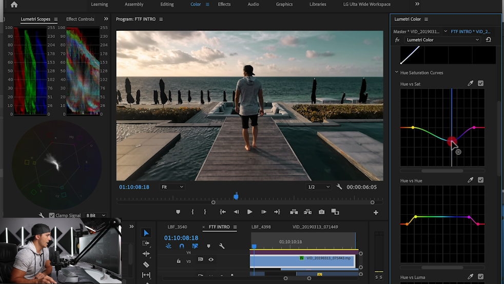Open the Fit zoom level dropdown

coord(172,187)
